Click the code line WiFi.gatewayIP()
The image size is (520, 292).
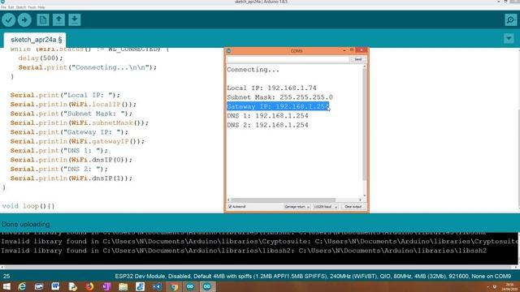pos(77,141)
